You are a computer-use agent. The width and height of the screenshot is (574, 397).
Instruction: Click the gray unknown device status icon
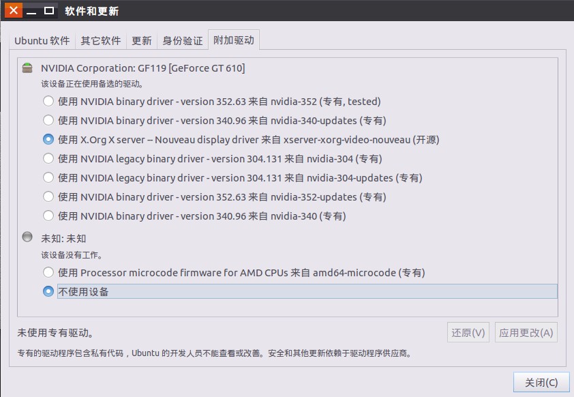27,237
